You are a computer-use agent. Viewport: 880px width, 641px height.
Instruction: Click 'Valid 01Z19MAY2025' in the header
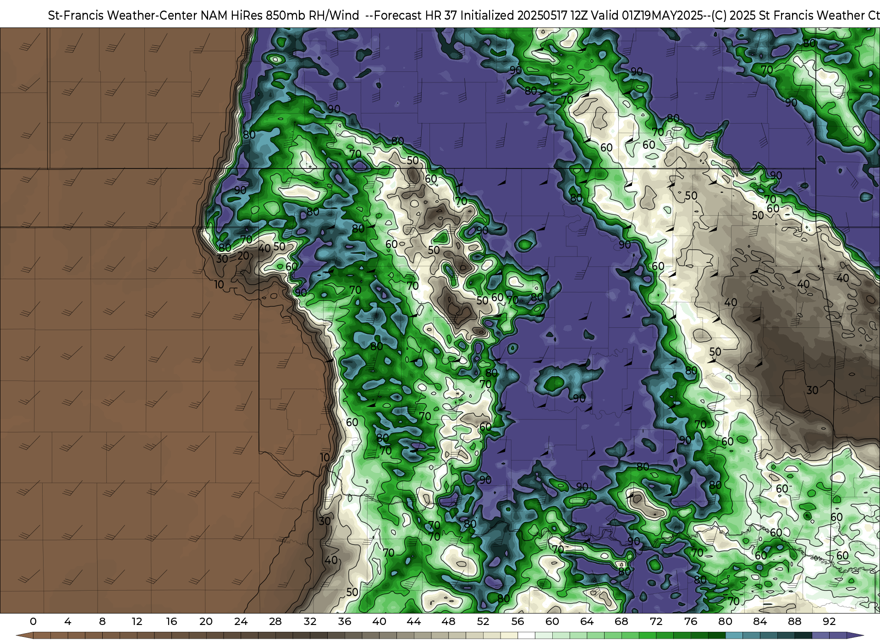[x=647, y=16]
